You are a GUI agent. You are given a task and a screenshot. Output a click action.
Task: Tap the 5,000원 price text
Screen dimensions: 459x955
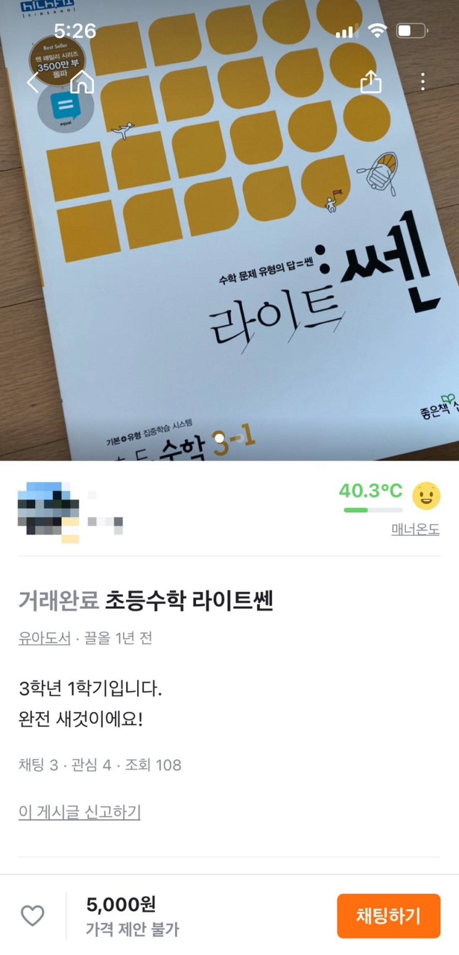point(121,904)
